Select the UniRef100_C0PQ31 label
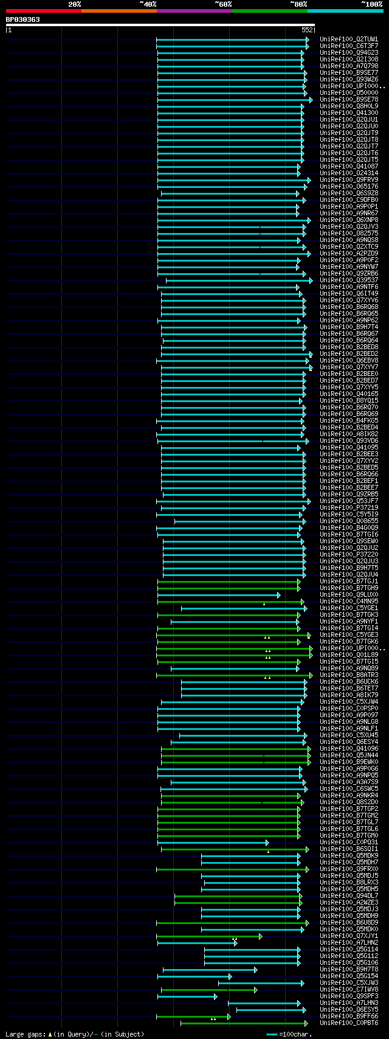The height and width of the screenshot is (1039, 389). (x=349, y=842)
